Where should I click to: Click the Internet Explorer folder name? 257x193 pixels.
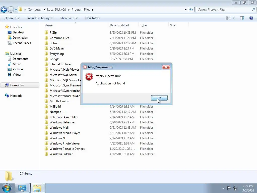60,64
